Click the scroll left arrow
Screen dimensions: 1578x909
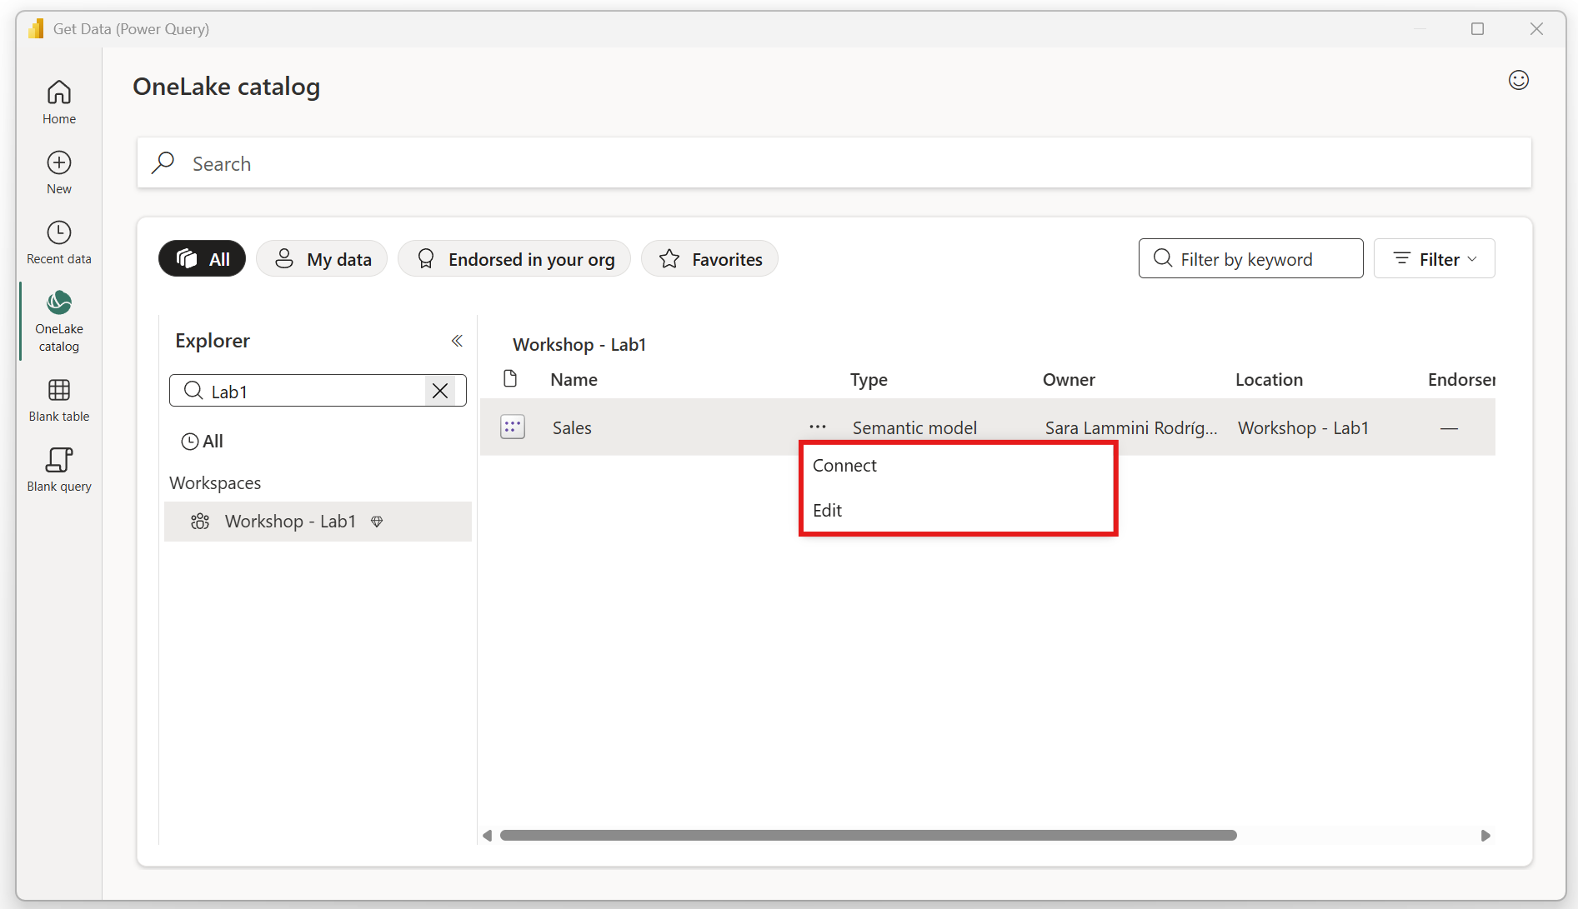488,836
